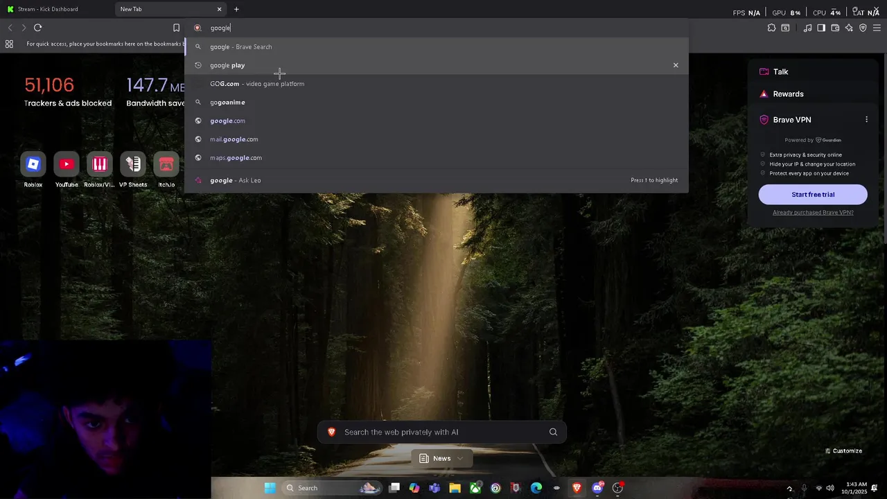Choose the 'google play' suggestion
887x499 pixels.
(437, 65)
